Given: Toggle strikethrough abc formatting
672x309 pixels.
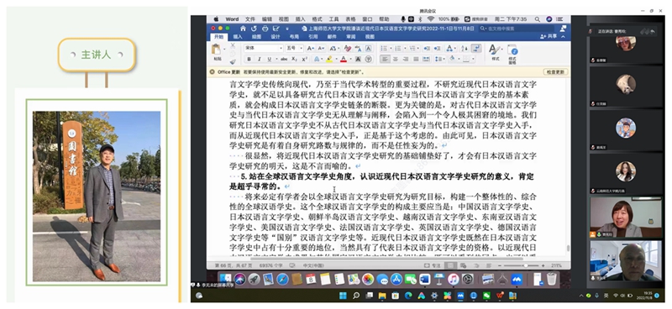Looking at the screenshot, I should pos(284,59).
